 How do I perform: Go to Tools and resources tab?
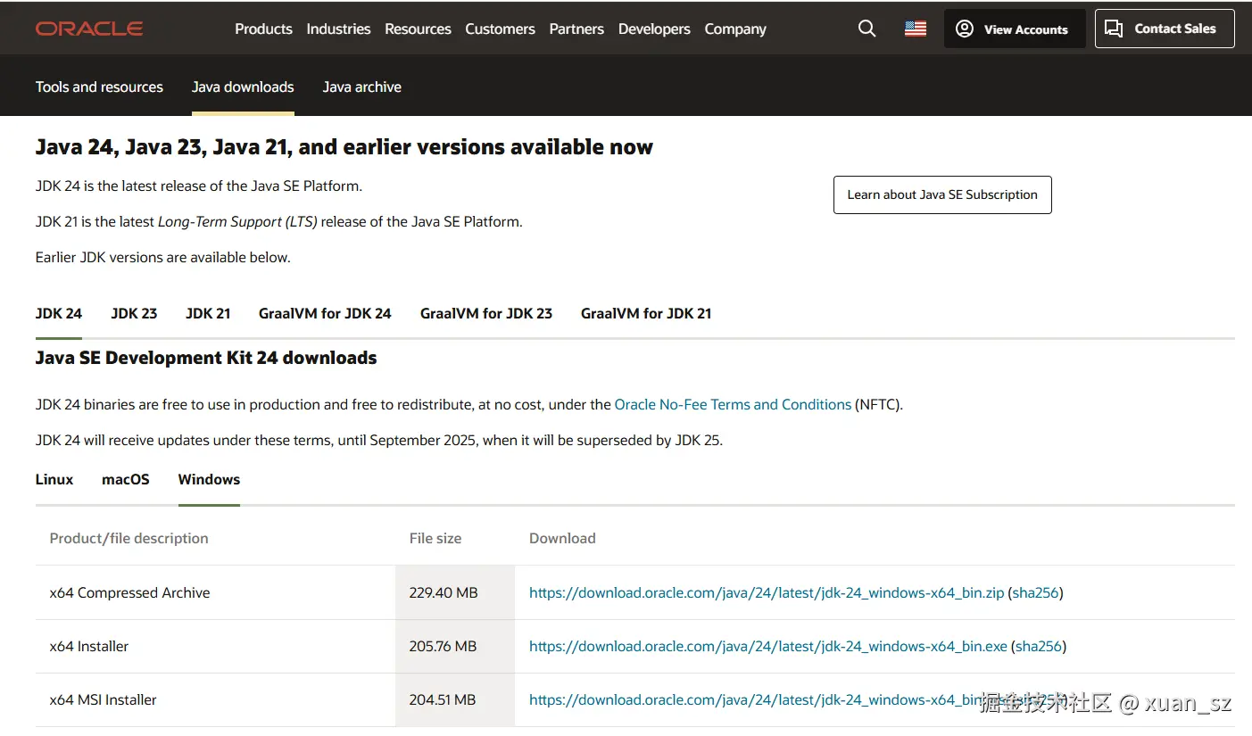point(99,87)
